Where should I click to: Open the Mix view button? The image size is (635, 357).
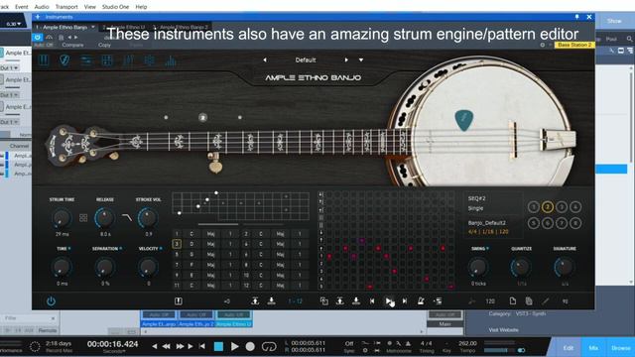[x=593, y=348]
